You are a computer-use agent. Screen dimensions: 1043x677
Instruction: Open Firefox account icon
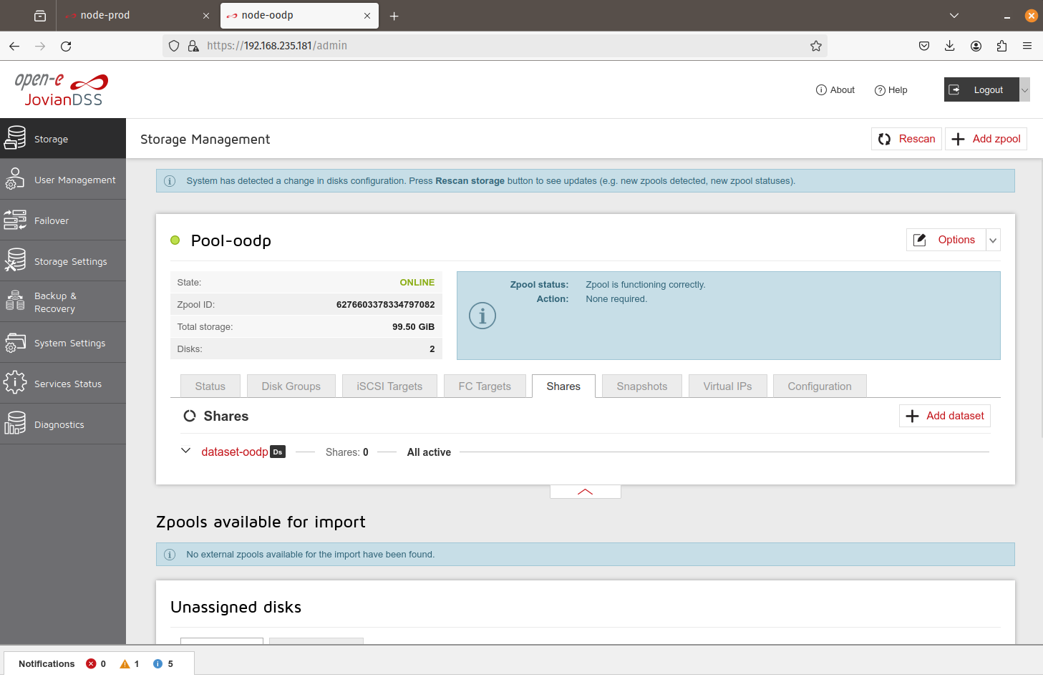[976, 46]
